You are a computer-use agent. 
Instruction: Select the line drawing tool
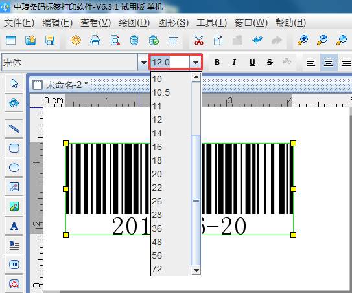(x=14, y=128)
